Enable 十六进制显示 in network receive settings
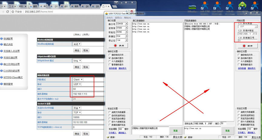The width and height of the screenshot is (262, 140). click(239, 61)
